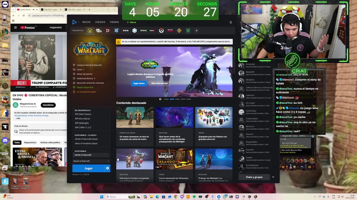Open Hearthstone icon in favorites bar

[179, 31]
